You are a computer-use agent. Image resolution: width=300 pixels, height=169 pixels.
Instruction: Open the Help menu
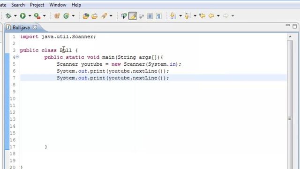pos(76,5)
